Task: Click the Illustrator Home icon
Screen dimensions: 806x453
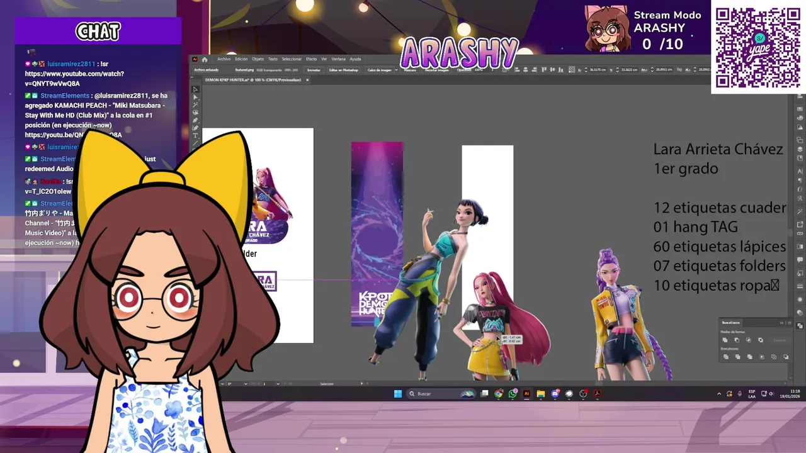Action: point(205,59)
